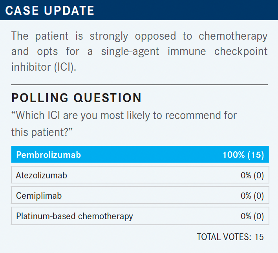Click the Atezolizumab label text
The height and width of the screenshot is (253, 278).
42,176
